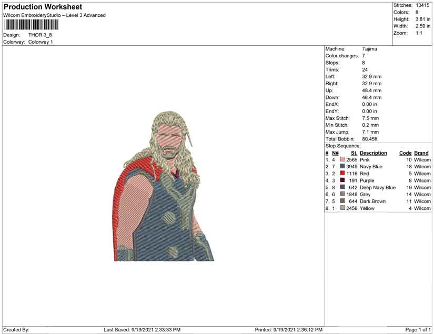This screenshot has height=334, width=434.
Task: Click the Trims value '24'
Action: point(365,70)
